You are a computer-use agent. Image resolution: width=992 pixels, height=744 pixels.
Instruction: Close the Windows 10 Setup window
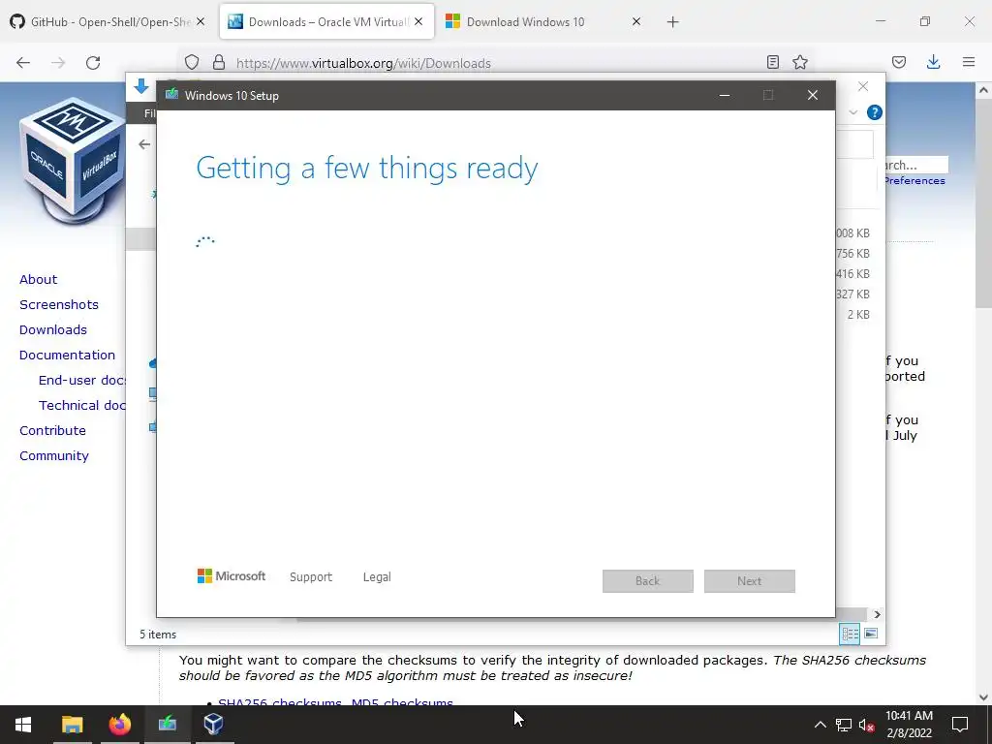click(x=813, y=95)
